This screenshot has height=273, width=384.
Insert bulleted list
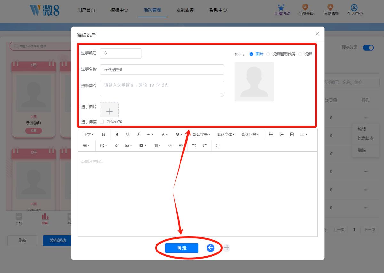coord(271,135)
